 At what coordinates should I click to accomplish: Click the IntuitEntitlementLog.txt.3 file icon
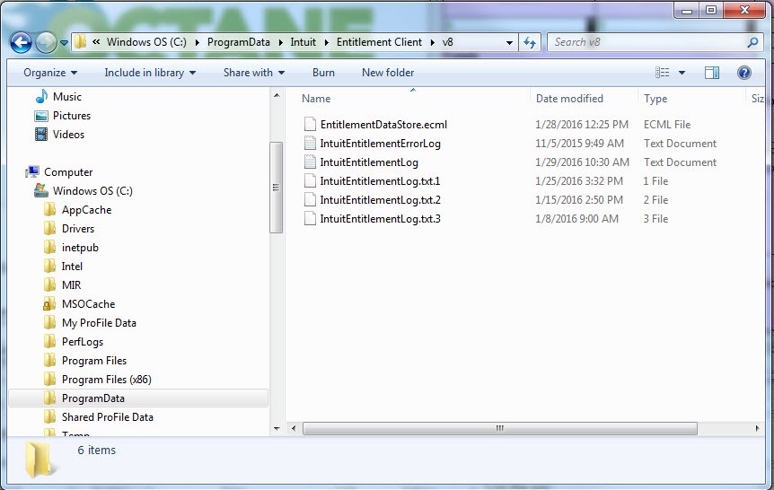coord(310,218)
